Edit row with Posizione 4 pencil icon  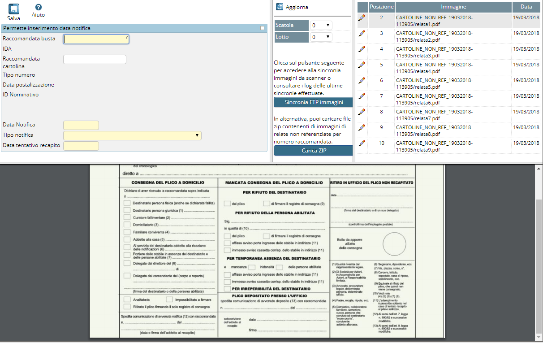click(x=362, y=49)
